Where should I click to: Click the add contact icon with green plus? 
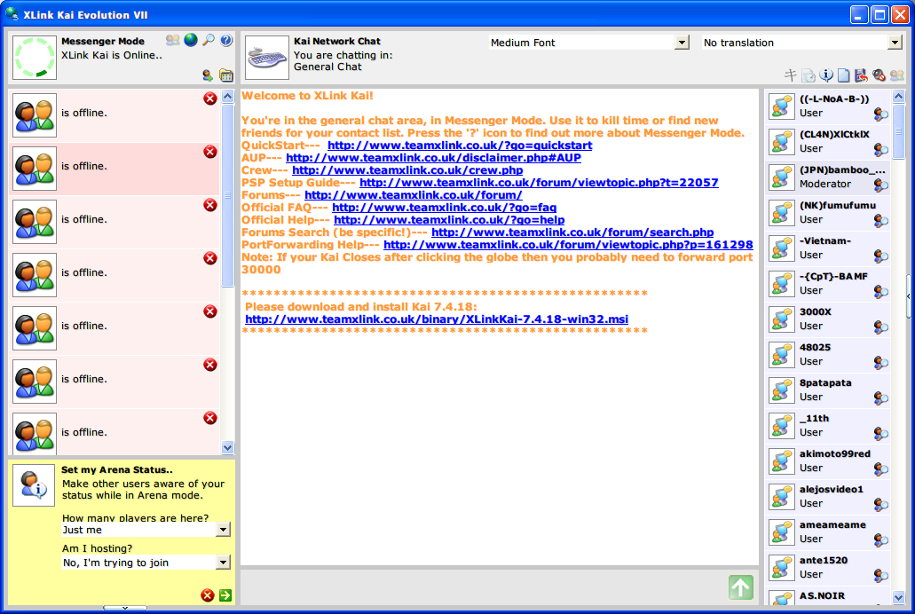[207, 75]
